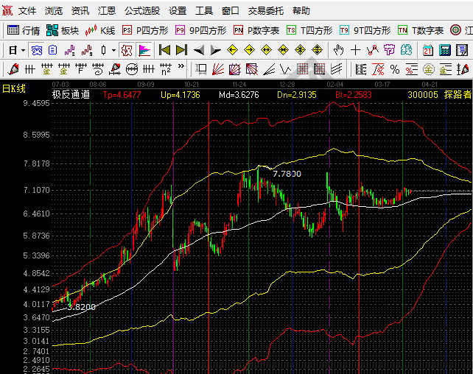Select the P数字表 number table

256,30
